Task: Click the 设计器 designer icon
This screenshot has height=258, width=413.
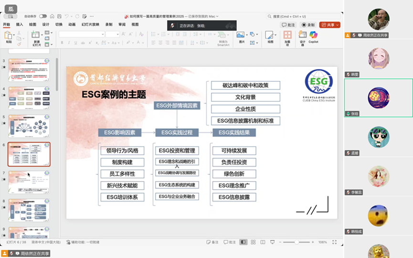Action: pyautogui.click(x=302, y=34)
